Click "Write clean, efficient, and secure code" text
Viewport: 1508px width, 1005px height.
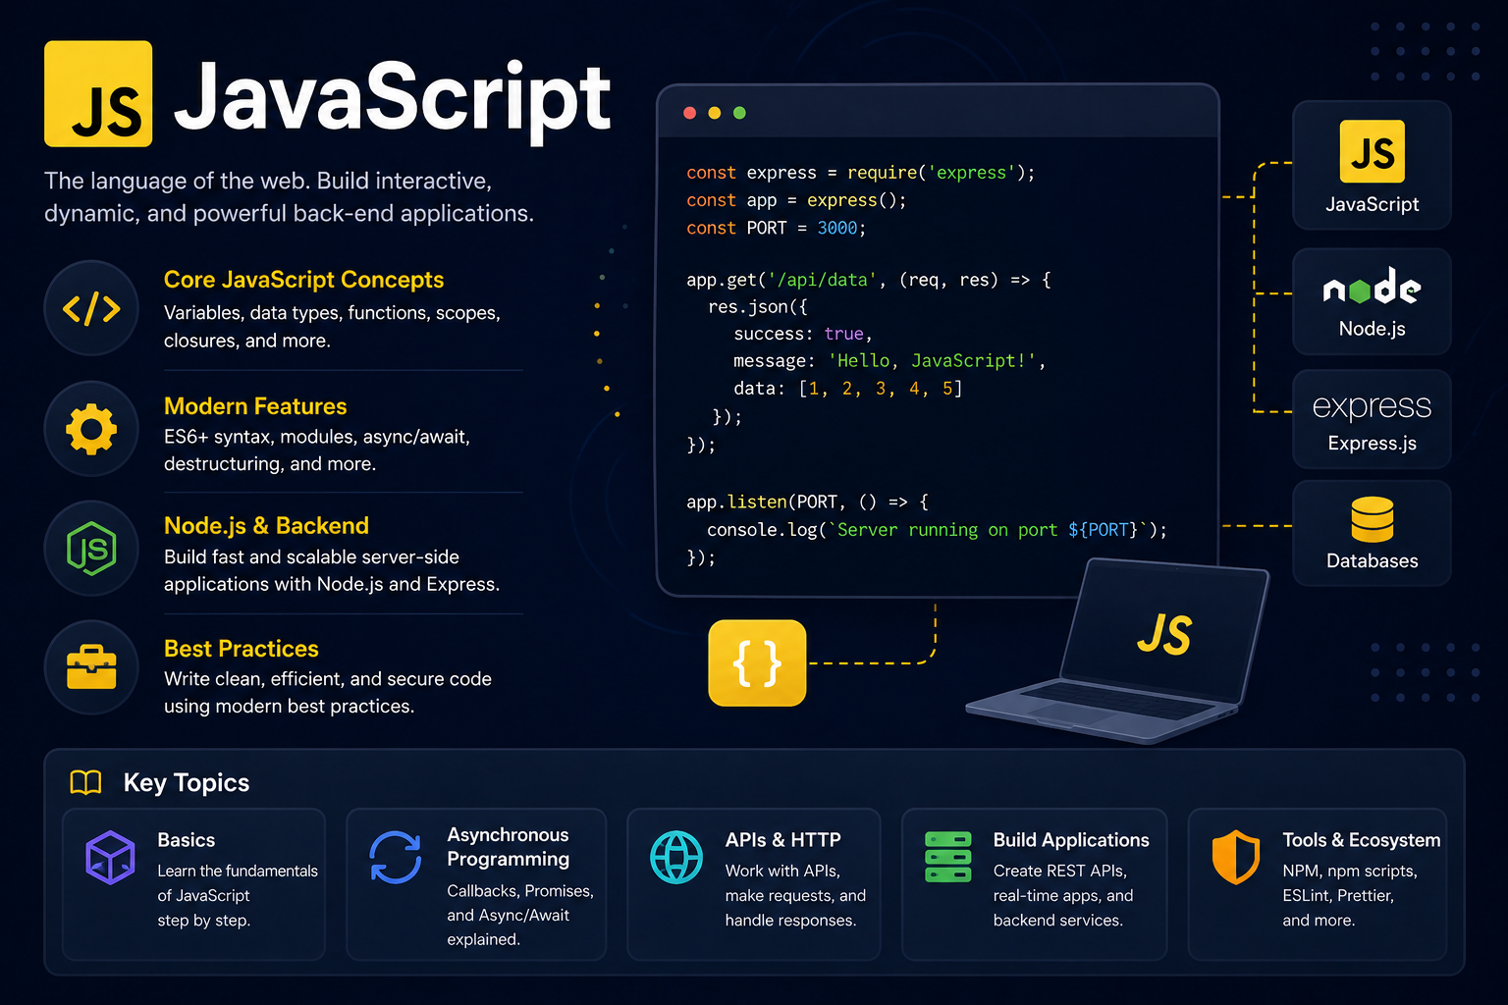pos(328,679)
